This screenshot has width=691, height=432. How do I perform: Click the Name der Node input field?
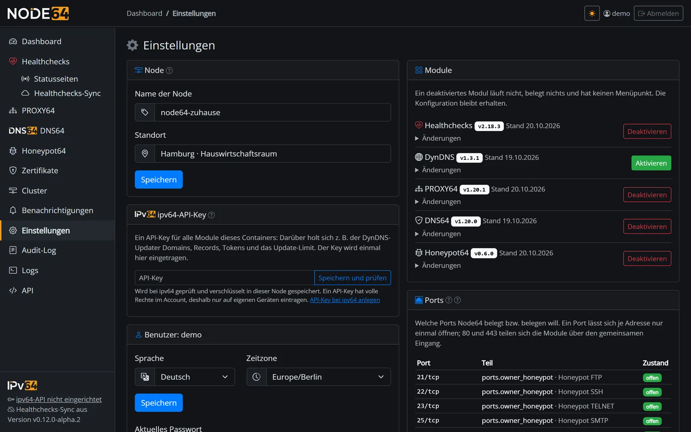273,112
